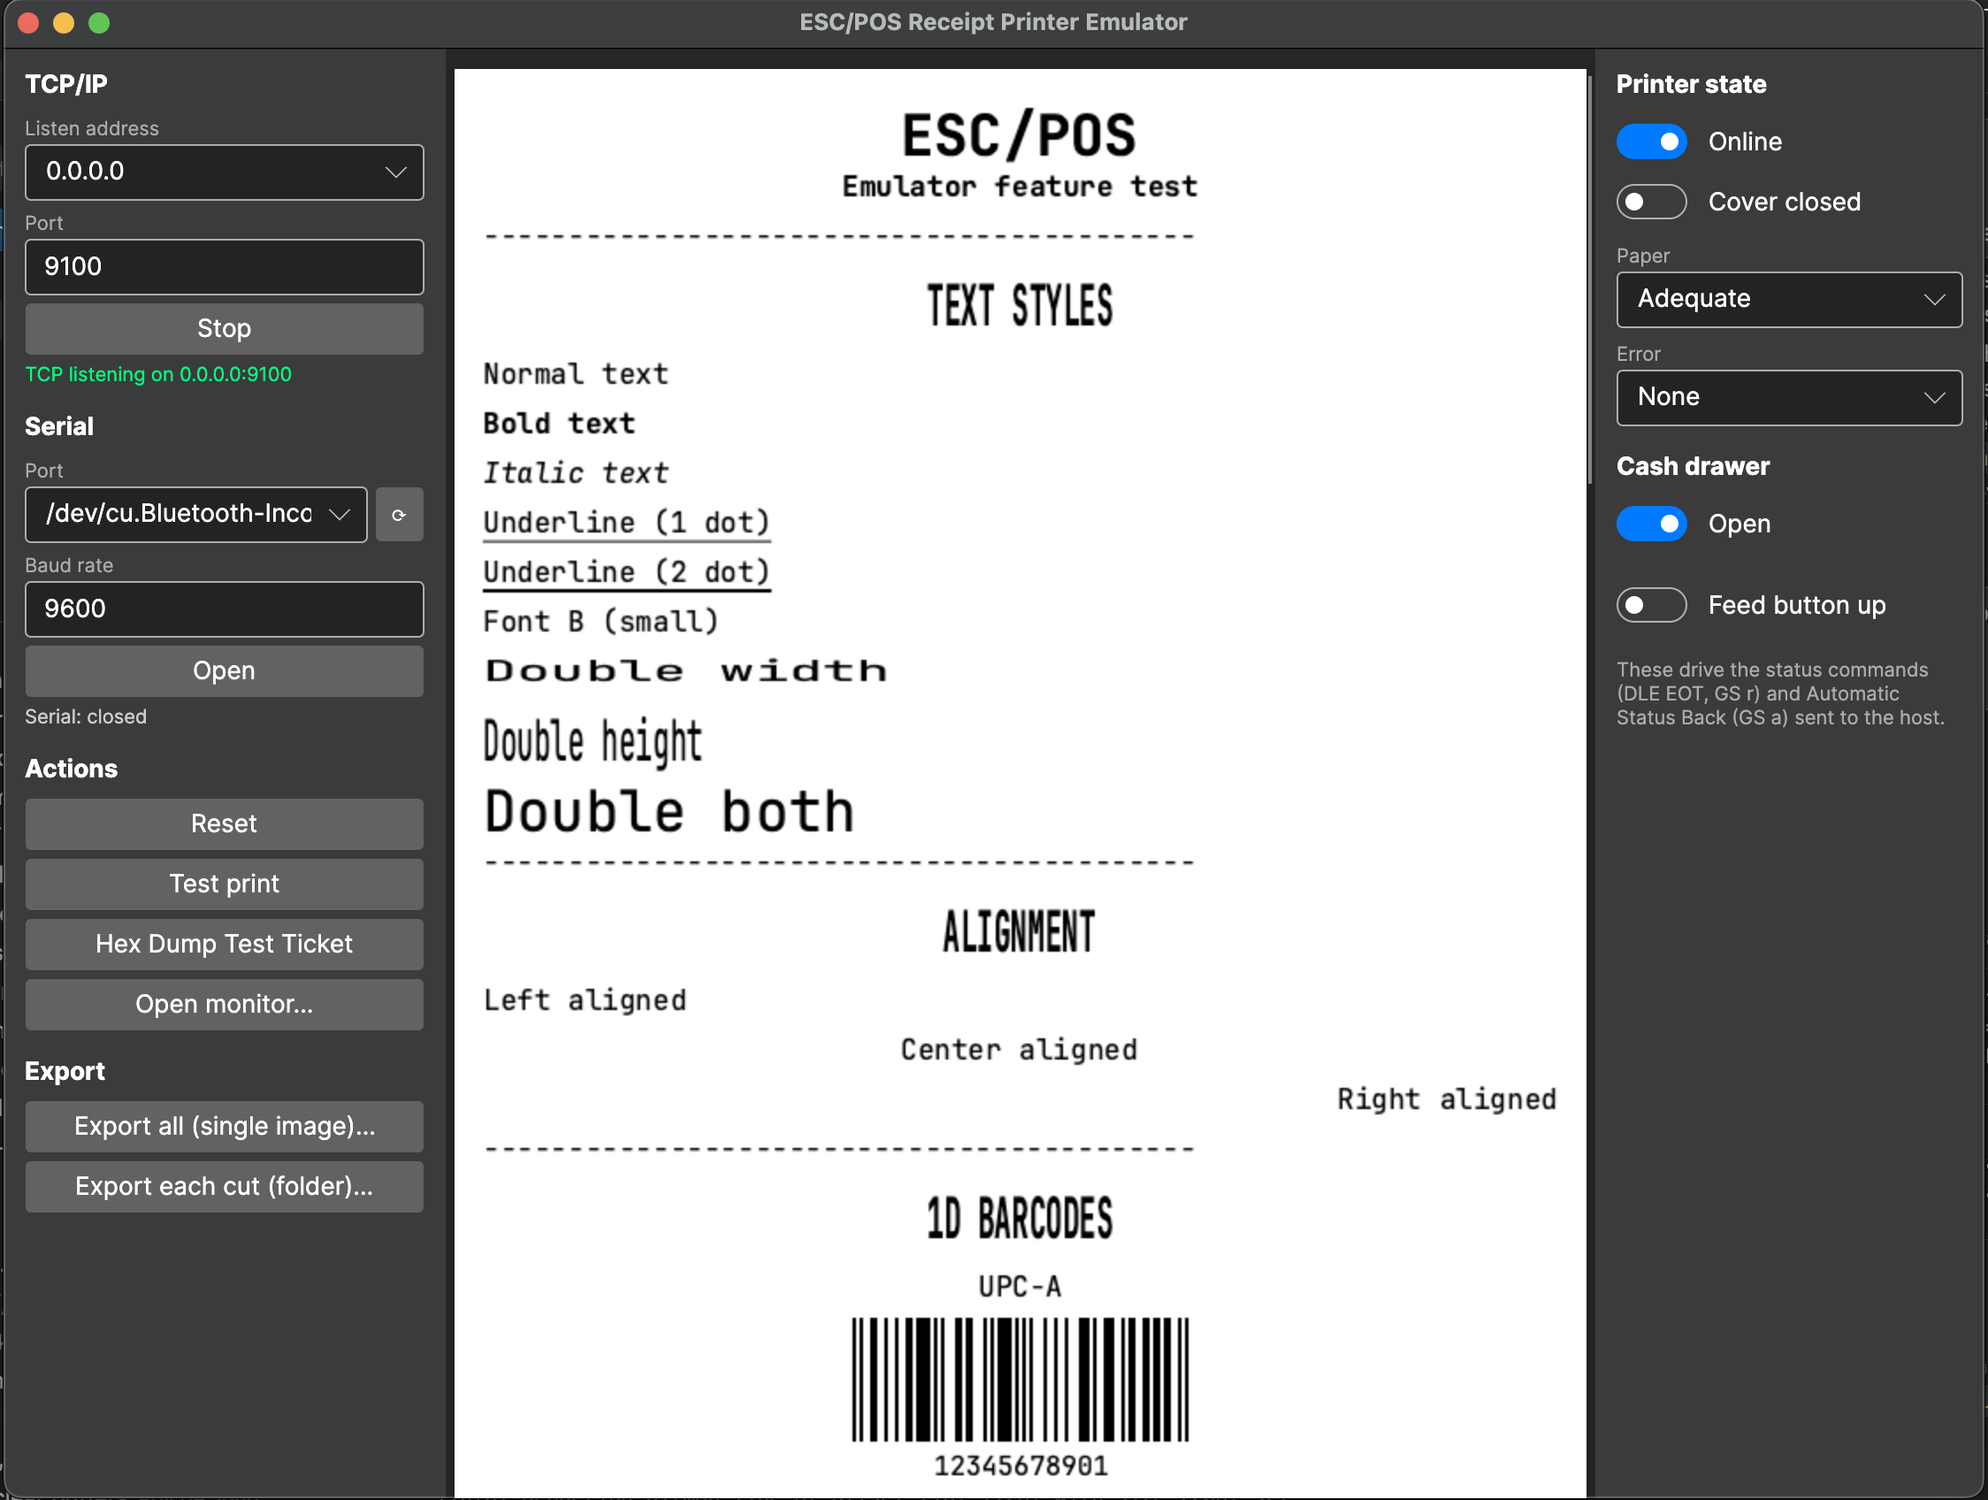Screen dimensions: 1988x1500
Task: Click the 'Double both' receipt line
Action: (669, 812)
